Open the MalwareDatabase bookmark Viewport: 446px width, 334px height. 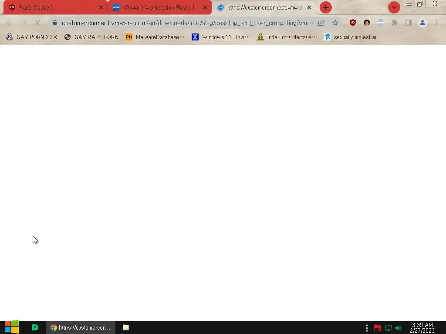click(x=155, y=37)
